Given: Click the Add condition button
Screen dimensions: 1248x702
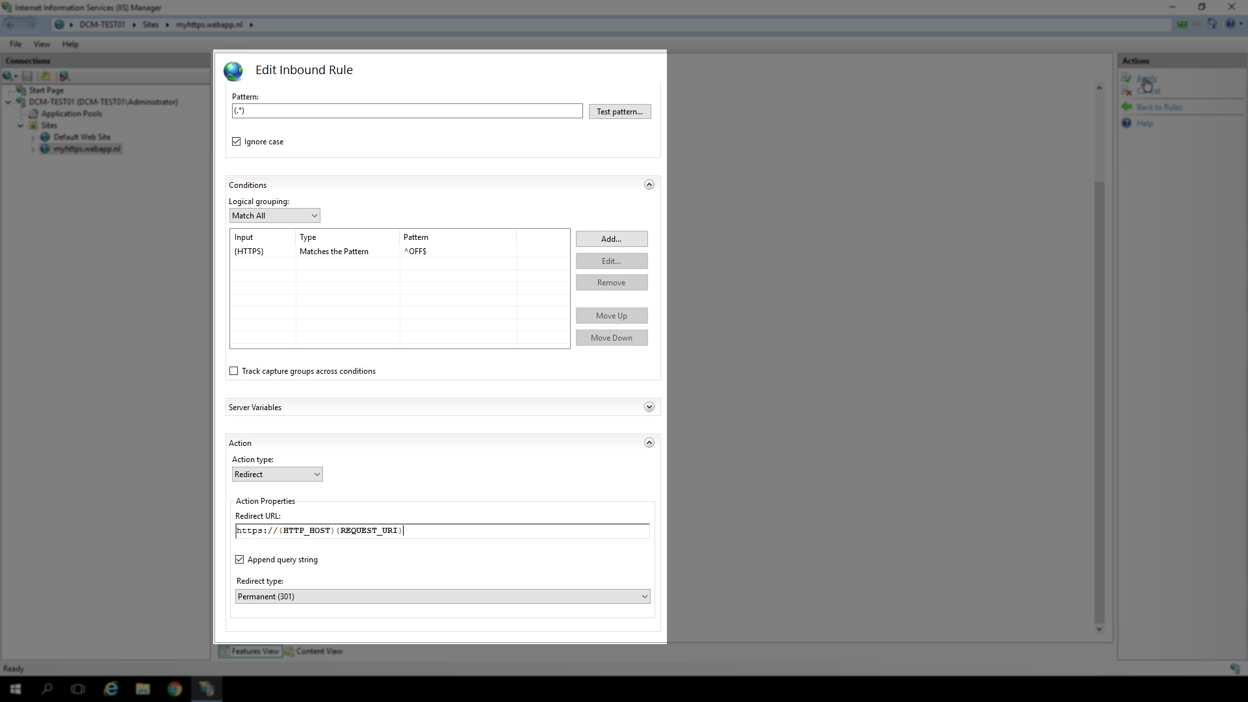Looking at the screenshot, I should 611,239.
